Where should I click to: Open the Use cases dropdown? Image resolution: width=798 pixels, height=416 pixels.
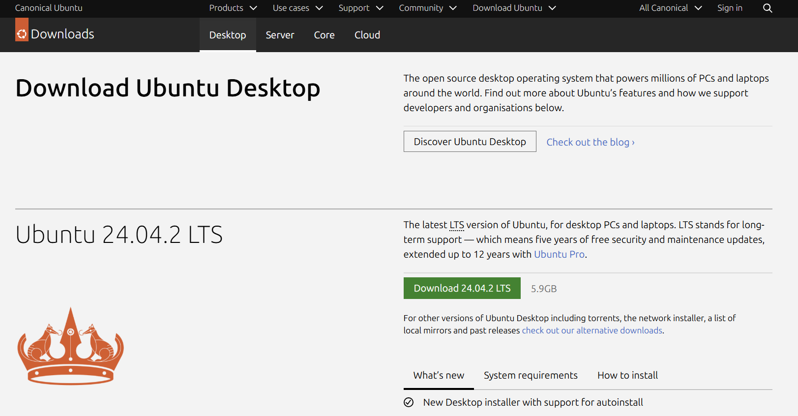click(x=298, y=8)
